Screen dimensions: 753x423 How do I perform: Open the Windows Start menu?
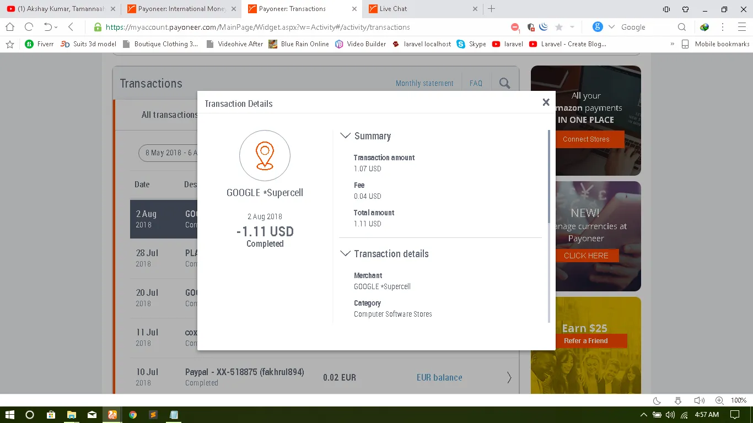[9, 415]
